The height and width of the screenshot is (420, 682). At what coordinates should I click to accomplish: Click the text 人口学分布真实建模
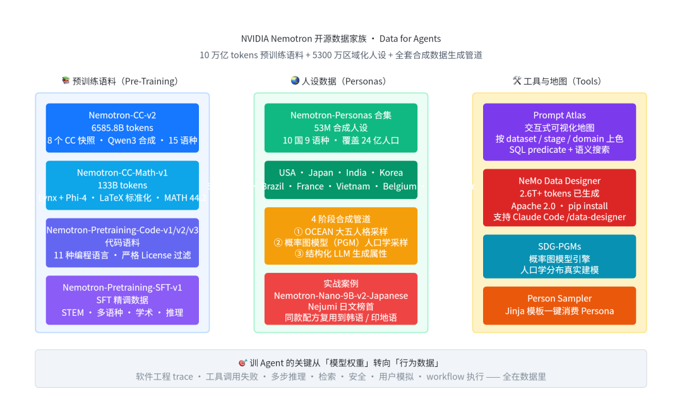559,270
